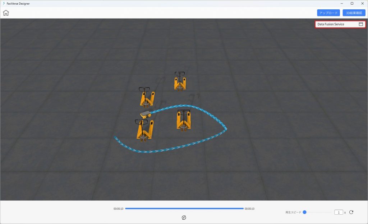The image size is (368, 224).
Task: Click the replay icon below the timeline
Action: [184, 218]
